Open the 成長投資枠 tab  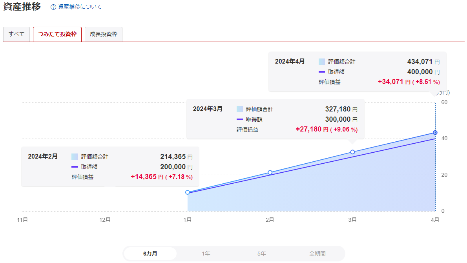click(104, 34)
